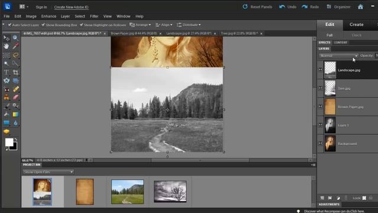Open the Align dropdown
This screenshot has height=213, width=378.
[x=164, y=25]
